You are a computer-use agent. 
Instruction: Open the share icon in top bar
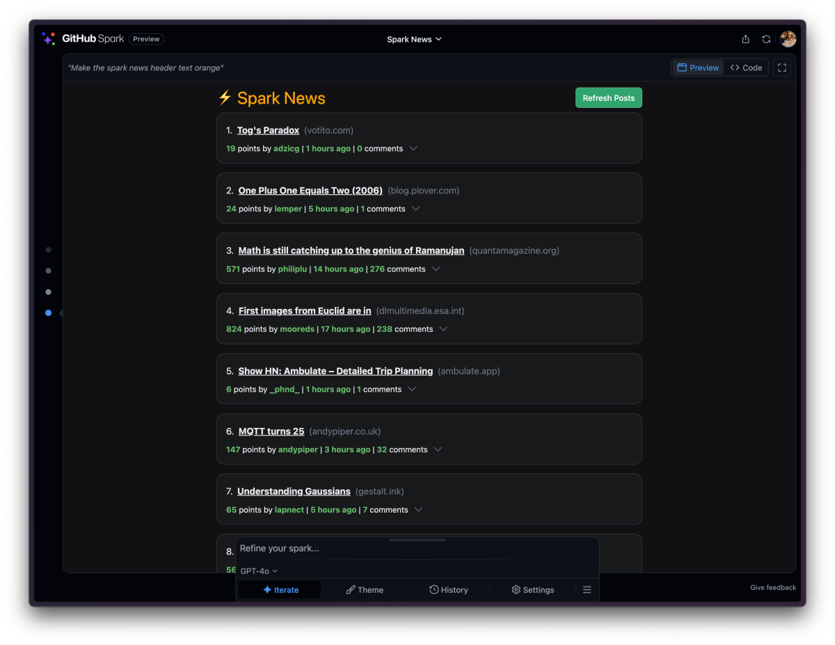[x=746, y=39]
